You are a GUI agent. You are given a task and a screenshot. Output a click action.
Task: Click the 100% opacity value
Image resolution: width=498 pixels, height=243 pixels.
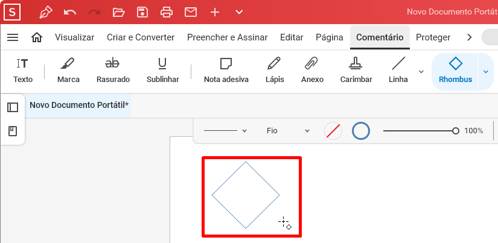pos(473,131)
